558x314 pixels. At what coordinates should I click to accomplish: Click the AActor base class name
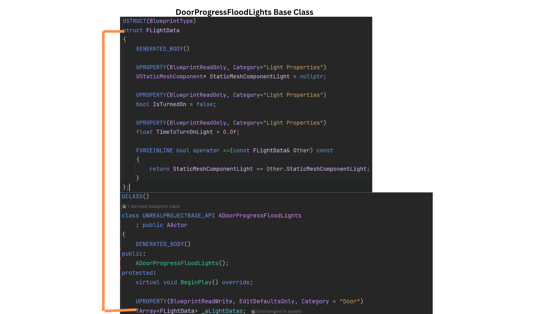click(x=177, y=225)
